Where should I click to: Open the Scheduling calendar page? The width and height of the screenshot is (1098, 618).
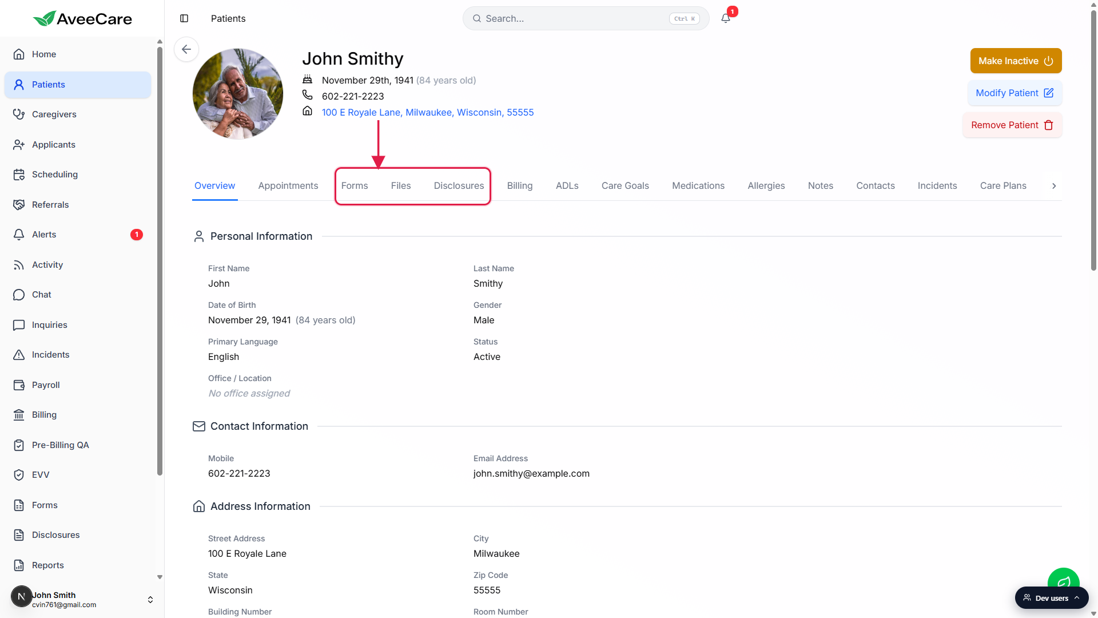click(77, 175)
